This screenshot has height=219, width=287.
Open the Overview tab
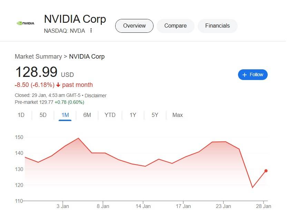tap(134, 26)
